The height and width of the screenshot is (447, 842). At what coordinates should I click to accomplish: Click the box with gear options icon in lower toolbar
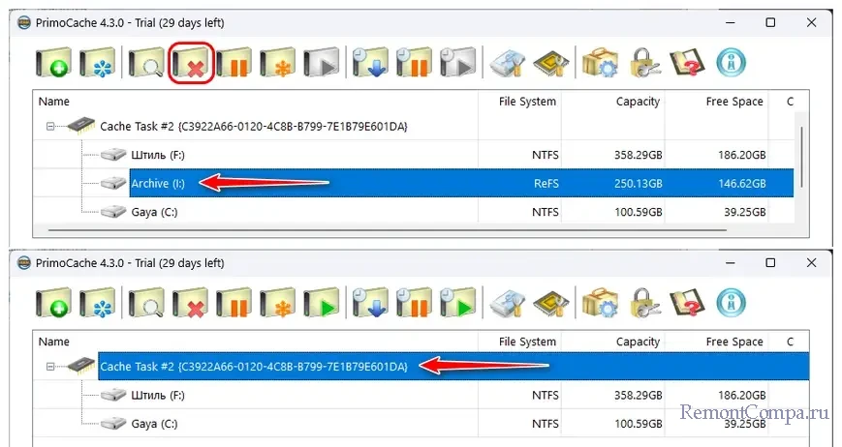(x=600, y=304)
